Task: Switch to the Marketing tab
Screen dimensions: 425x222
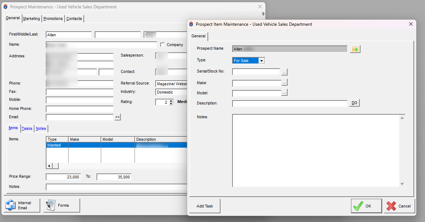Action: 32,18
